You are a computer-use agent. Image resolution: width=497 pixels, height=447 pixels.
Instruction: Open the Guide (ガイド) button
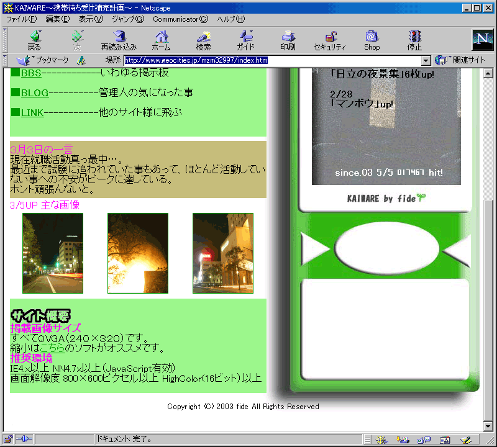245,40
